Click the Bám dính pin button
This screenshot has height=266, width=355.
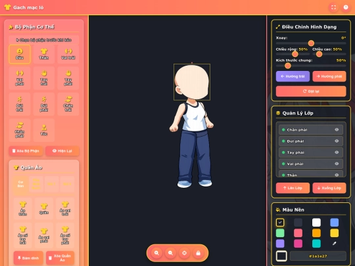(x=28, y=258)
